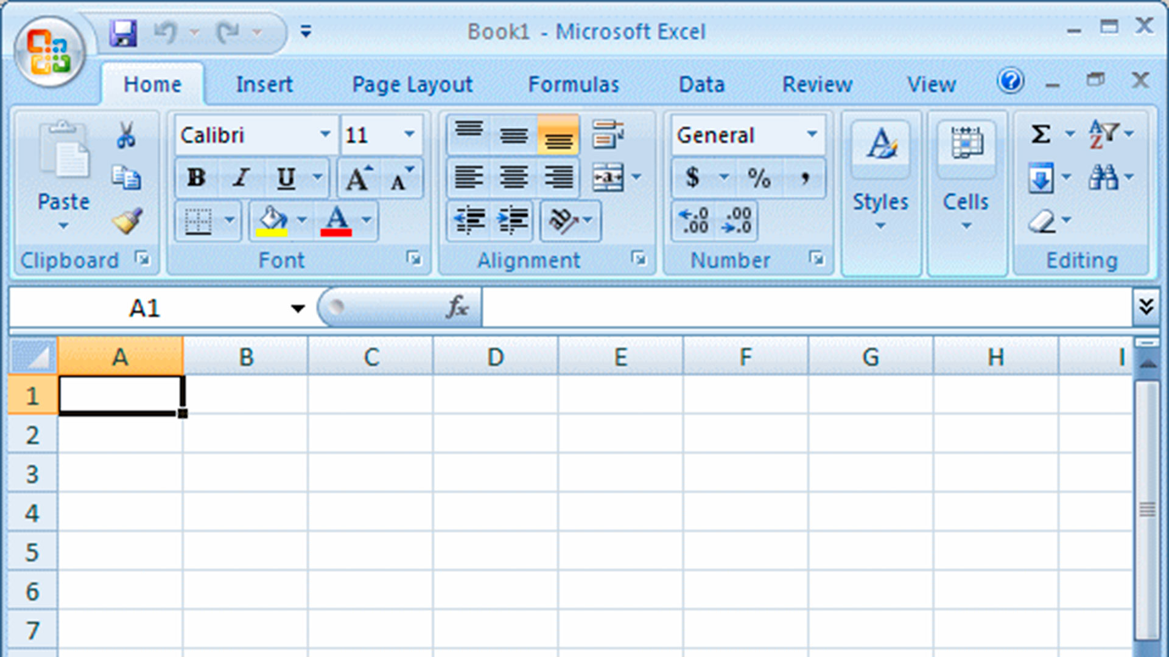
Task: Click the AutoSum sigma icon
Action: tap(1041, 134)
